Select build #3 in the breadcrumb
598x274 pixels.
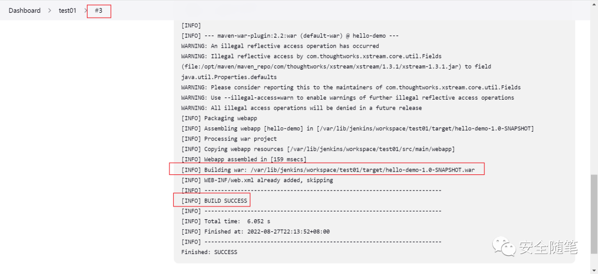99,11
